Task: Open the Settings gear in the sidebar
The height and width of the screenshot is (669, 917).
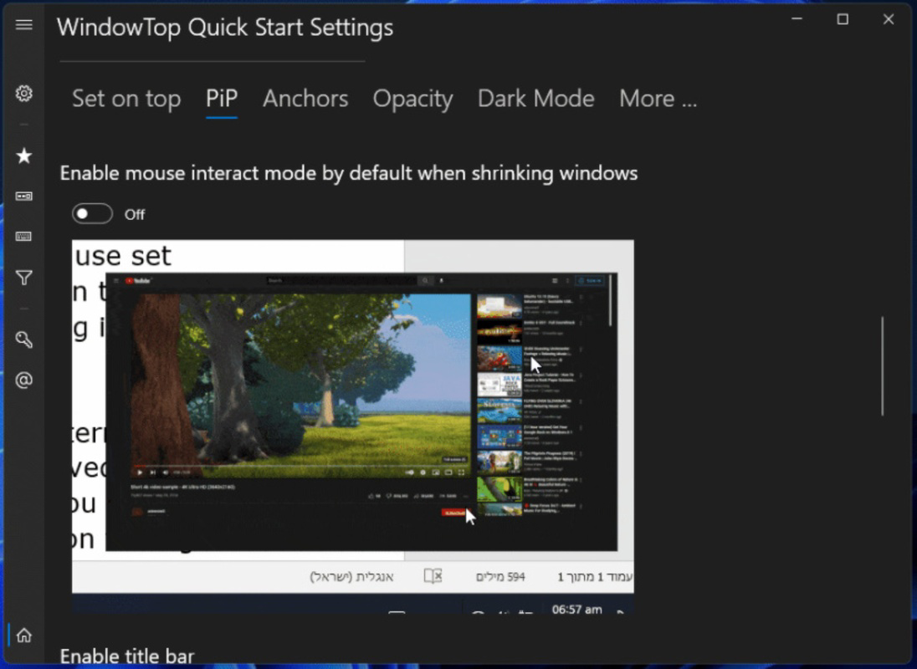Action: coord(24,94)
